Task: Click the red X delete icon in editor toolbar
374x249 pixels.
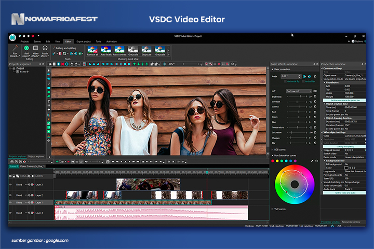Action: (x=62, y=64)
